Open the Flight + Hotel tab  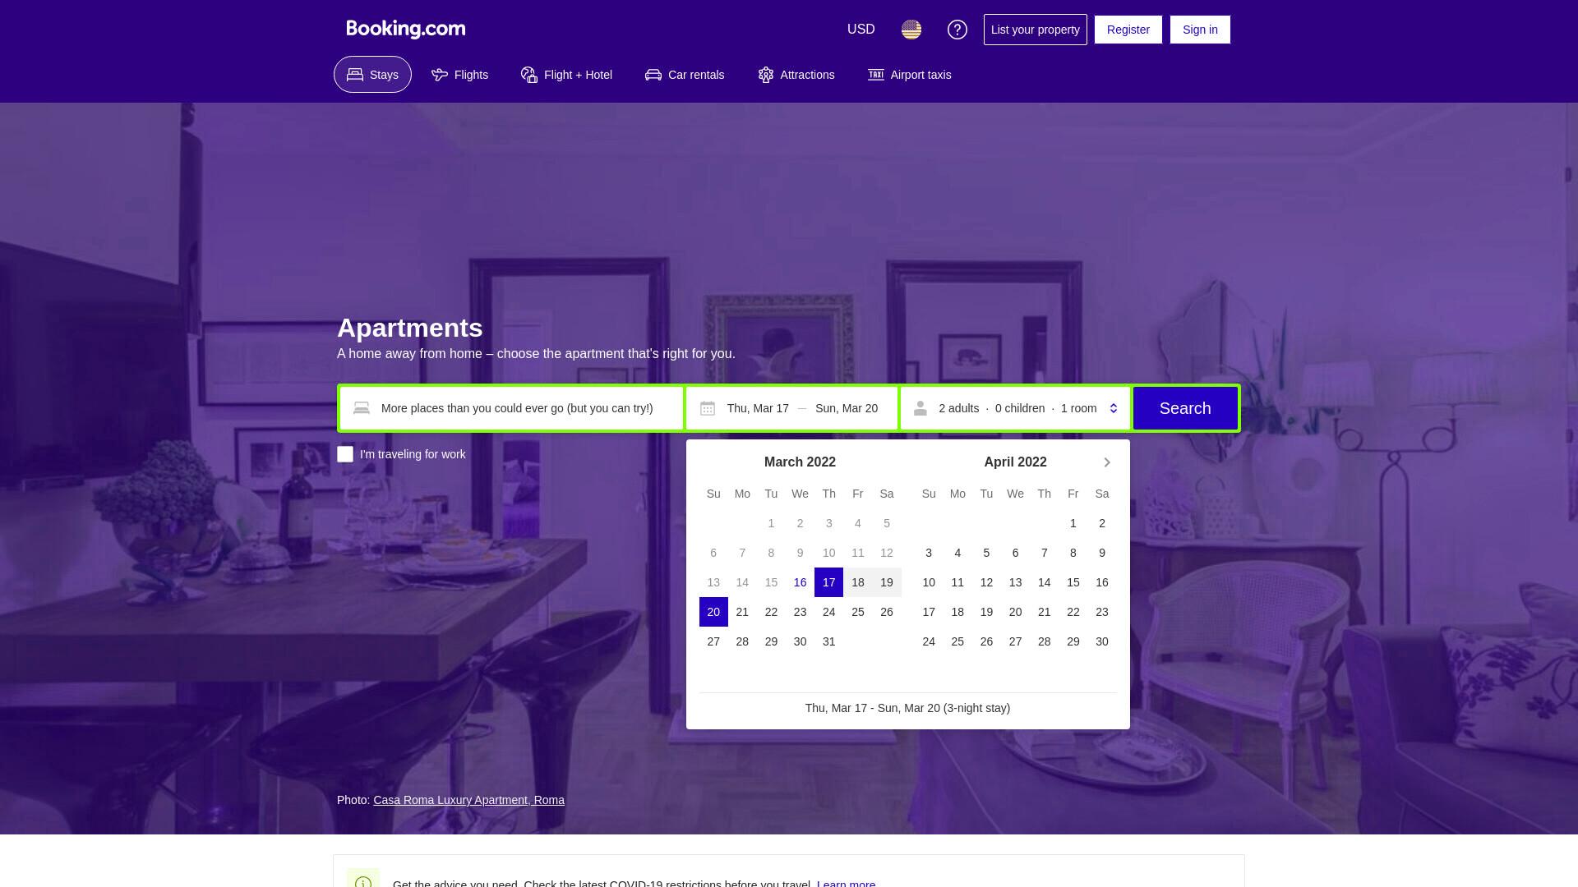tap(567, 75)
